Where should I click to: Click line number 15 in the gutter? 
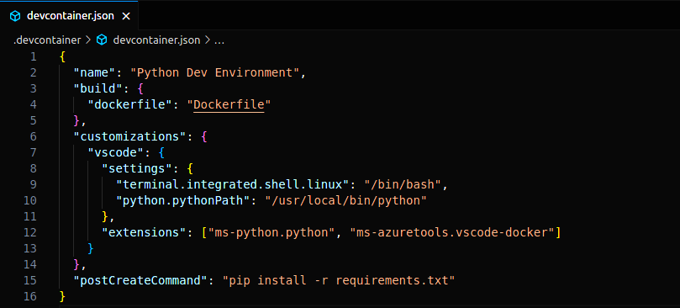click(x=30, y=280)
